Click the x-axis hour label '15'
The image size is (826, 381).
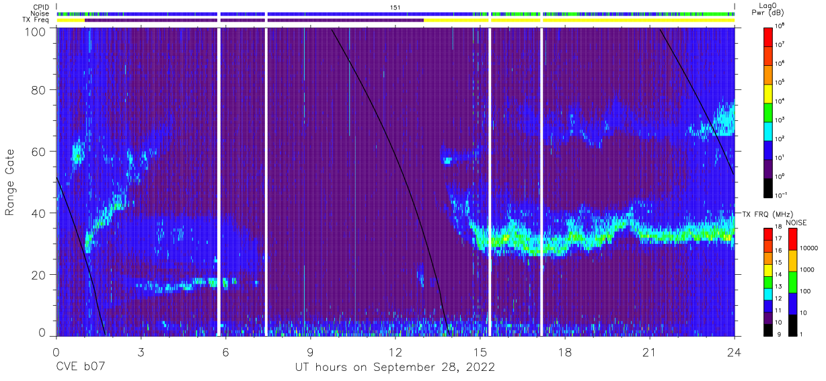[480, 352]
